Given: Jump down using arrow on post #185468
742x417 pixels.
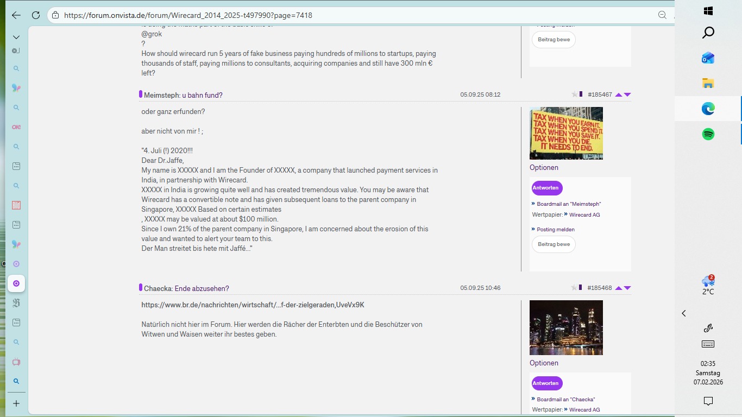Looking at the screenshot, I should (x=627, y=288).
